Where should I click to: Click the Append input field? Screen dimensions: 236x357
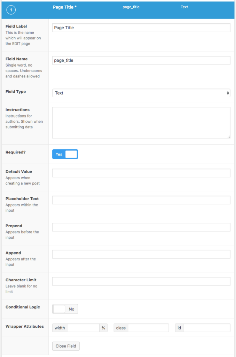pos(141,254)
